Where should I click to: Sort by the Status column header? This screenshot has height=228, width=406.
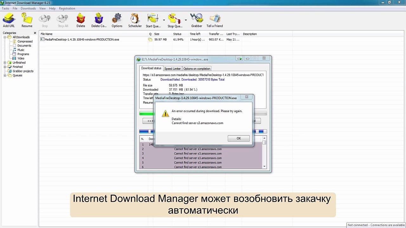[177, 34]
